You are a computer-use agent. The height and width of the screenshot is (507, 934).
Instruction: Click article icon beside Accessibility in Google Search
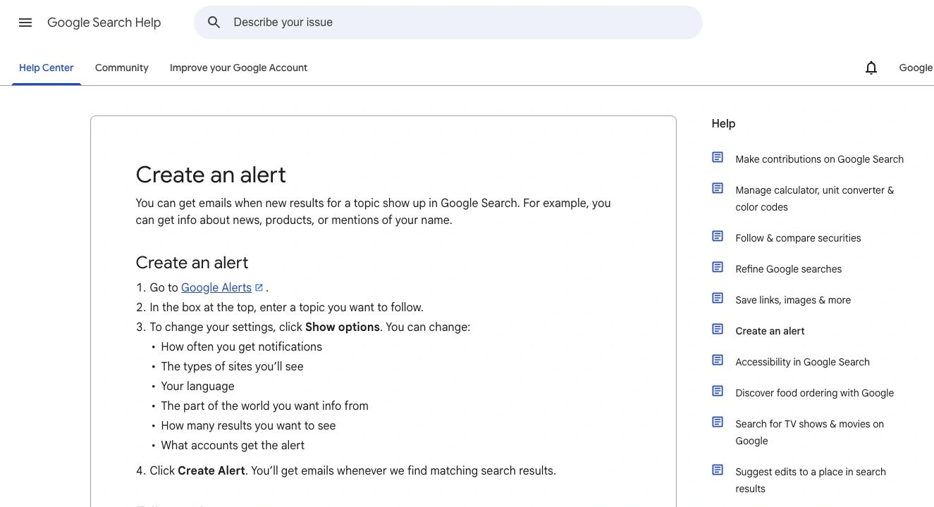[x=718, y=361]
